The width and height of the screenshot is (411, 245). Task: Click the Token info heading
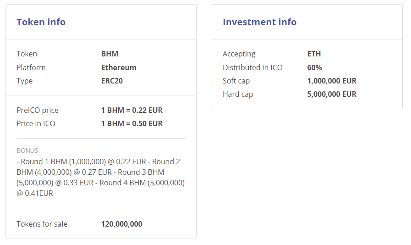[x=41, y=22]
